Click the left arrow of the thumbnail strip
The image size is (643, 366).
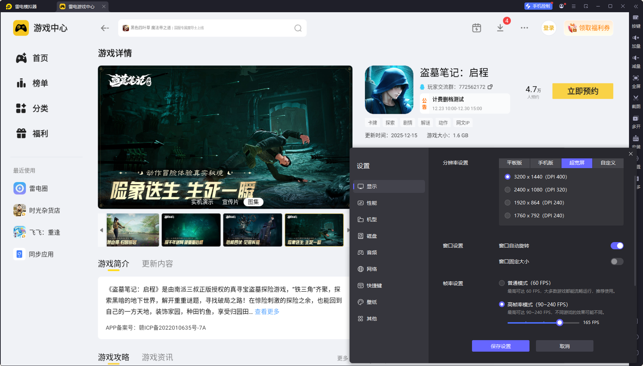(x=101, y=230)
